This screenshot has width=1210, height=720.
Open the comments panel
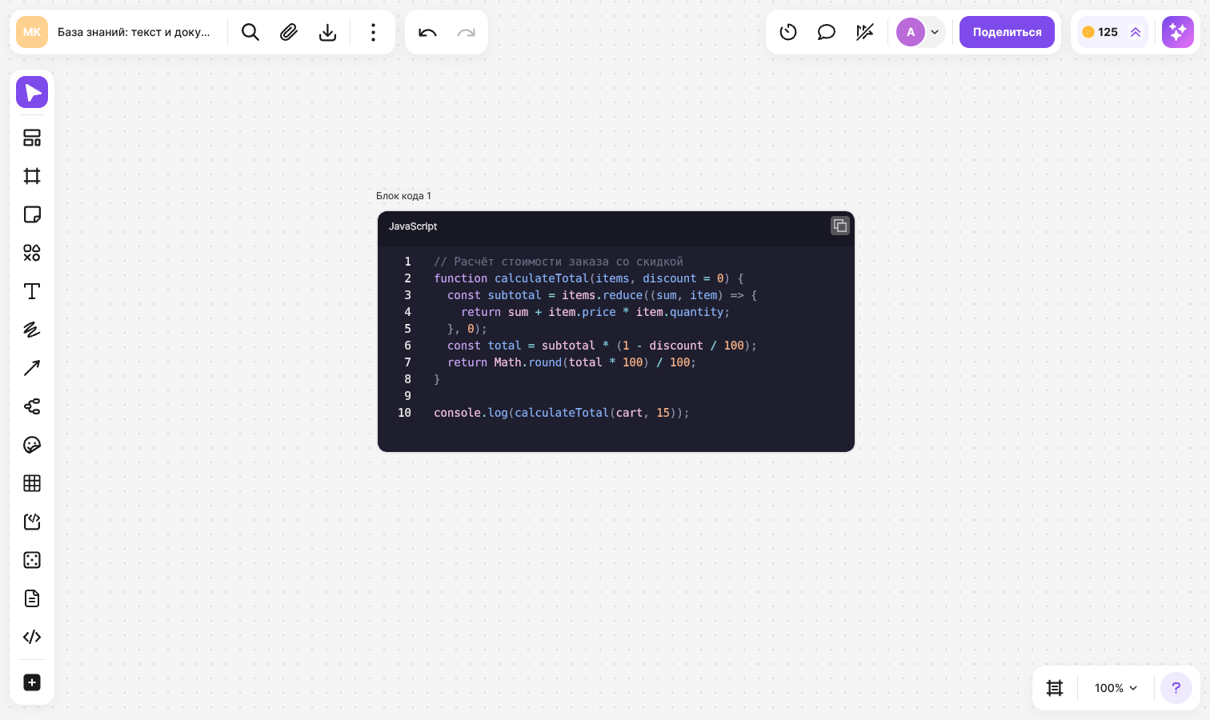(x=827, y=32)
